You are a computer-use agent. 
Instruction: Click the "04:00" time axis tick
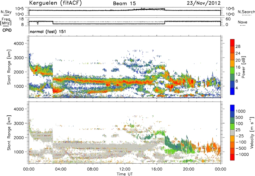click(61, 169)
